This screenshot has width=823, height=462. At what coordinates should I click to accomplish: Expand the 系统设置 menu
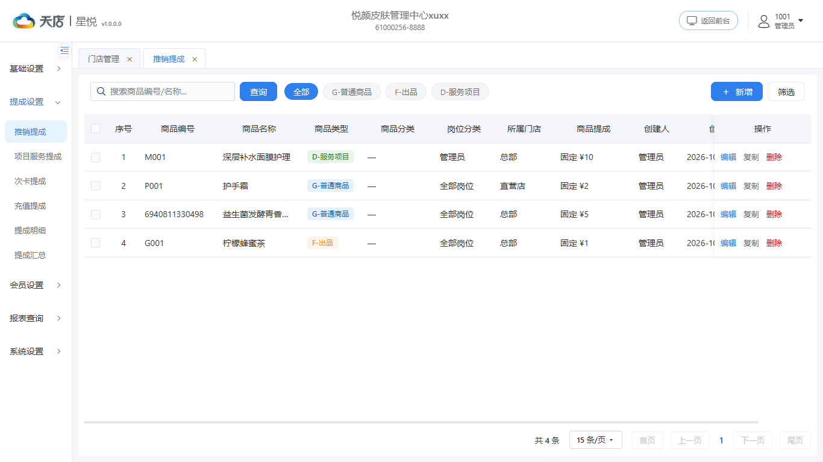click(36, 351)
